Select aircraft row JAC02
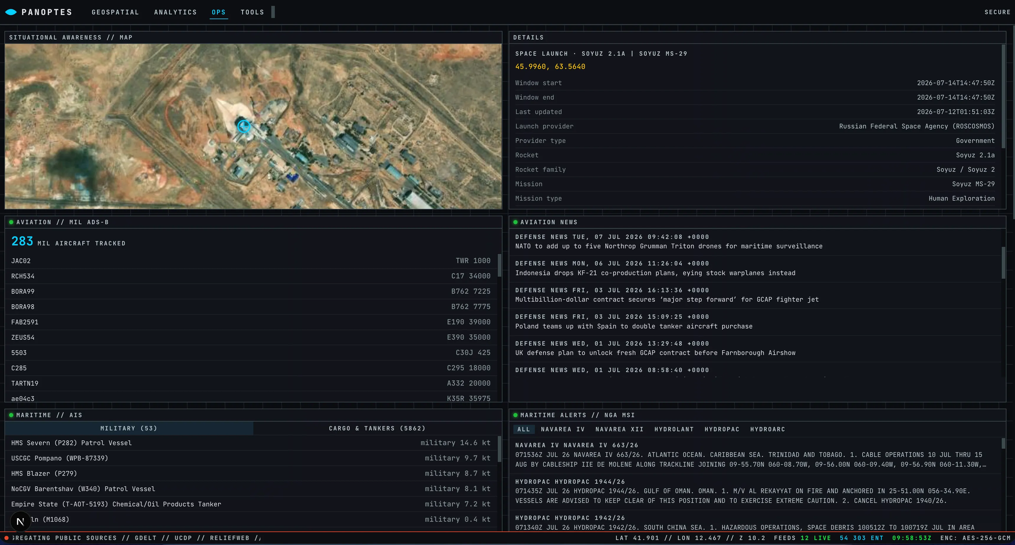Screen dimensions: 1015x545 [251, 261]
